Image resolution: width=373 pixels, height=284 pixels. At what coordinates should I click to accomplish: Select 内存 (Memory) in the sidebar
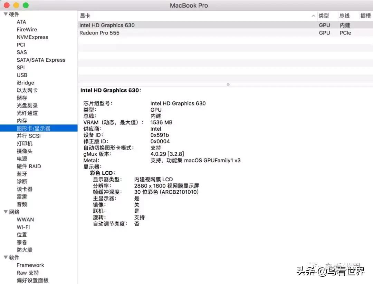(22, 121)
